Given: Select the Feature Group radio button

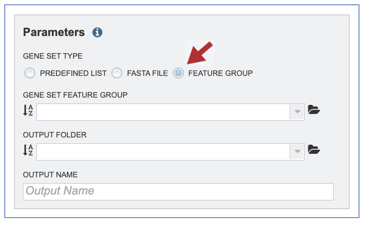Looking at the screenshot, I should 178,73.
